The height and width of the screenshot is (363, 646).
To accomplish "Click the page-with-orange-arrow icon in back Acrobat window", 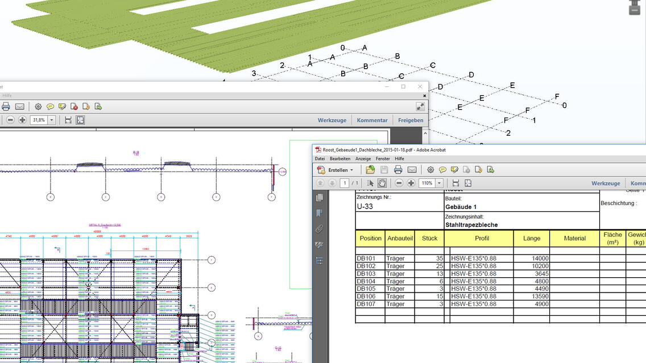I will [86, 107].
